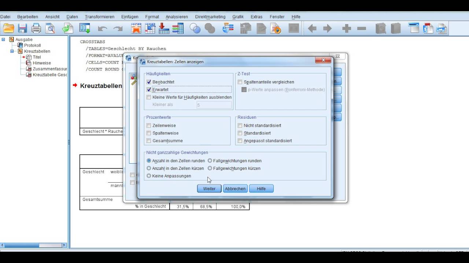Uncheck the Beobachtet checkbox
The image size is (469, 263).
149,82
